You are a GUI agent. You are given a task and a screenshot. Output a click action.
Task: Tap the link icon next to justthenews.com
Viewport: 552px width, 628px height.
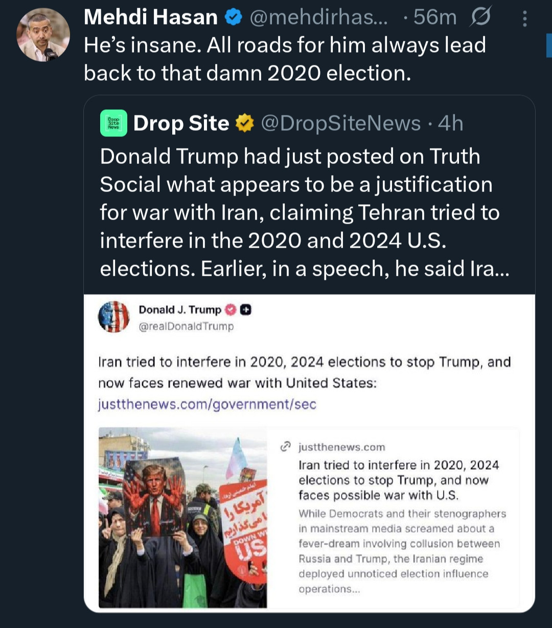(x=286, y=447)
